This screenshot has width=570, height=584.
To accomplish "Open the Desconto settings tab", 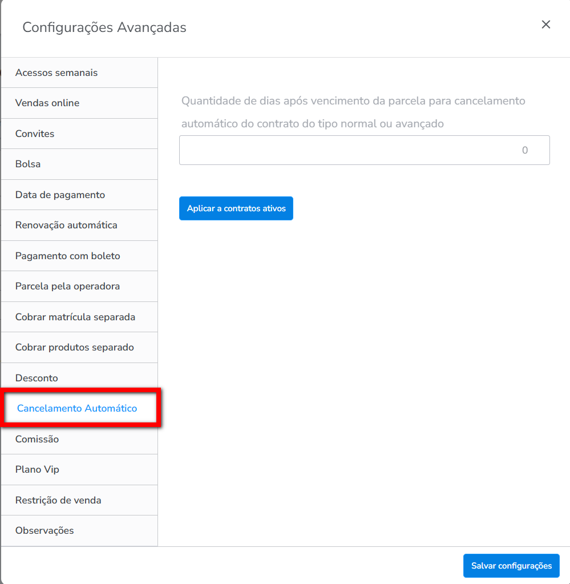I will click(37, 378).
